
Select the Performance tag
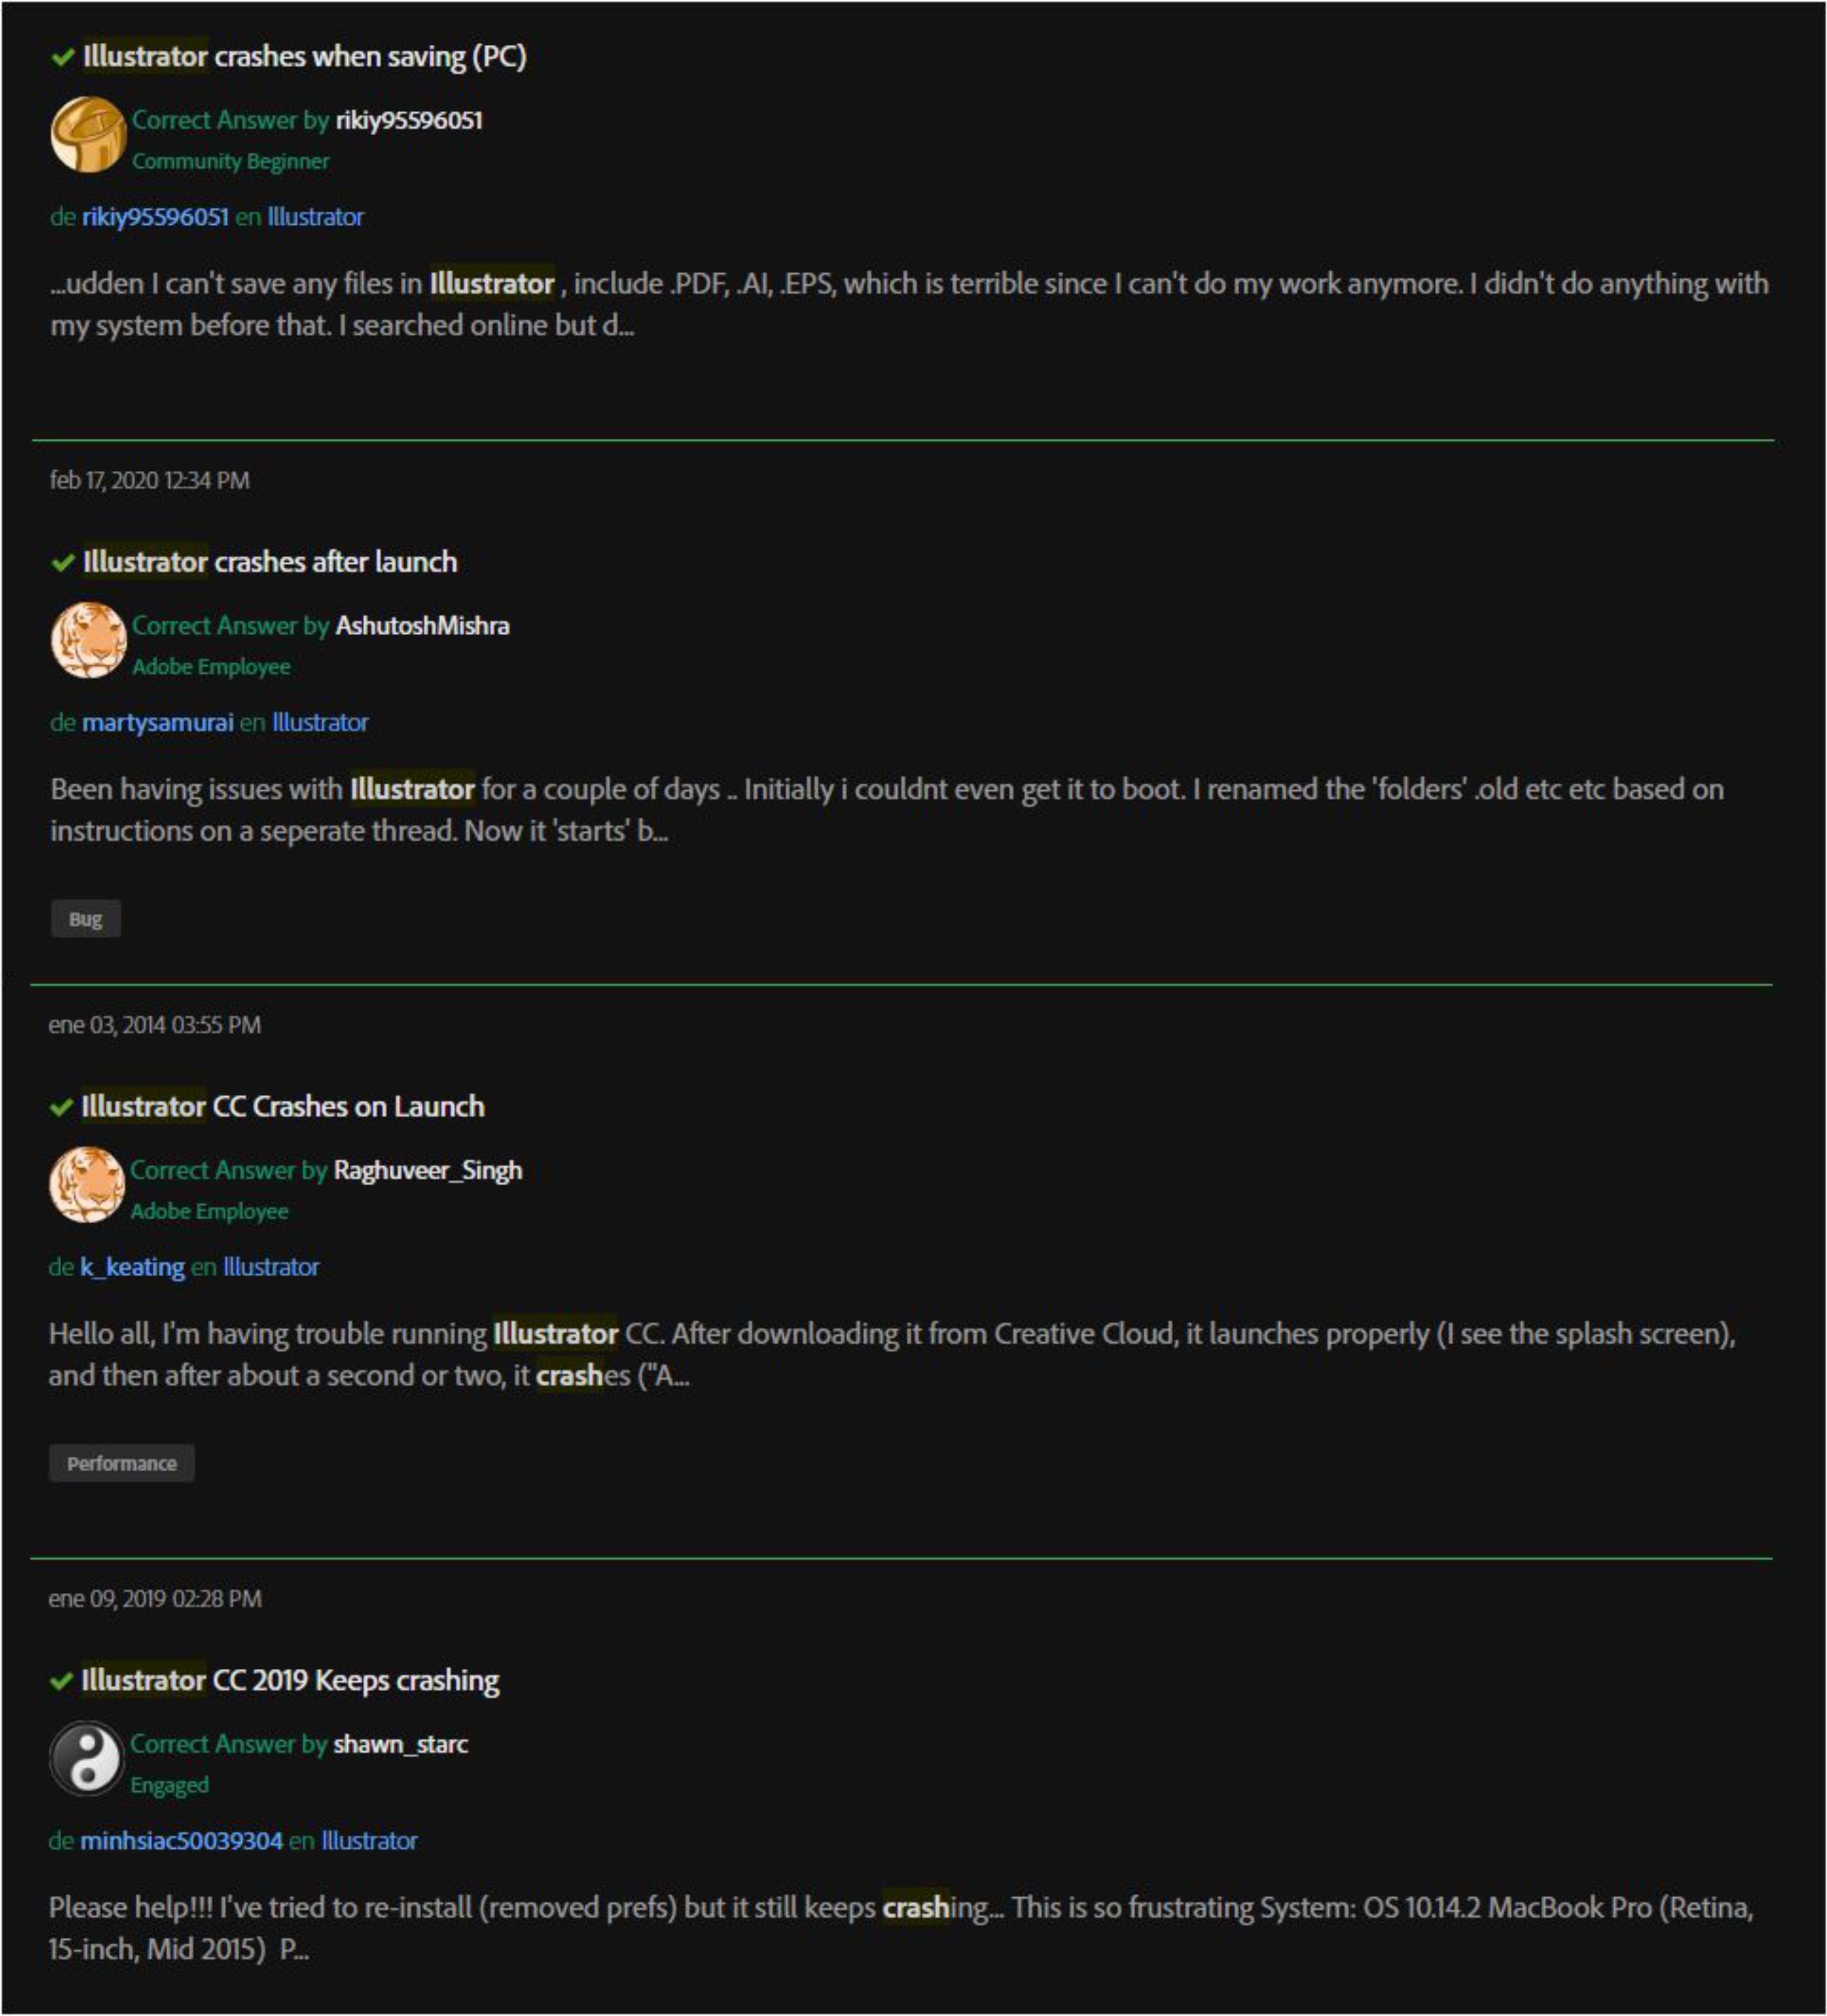point(121,1463)
